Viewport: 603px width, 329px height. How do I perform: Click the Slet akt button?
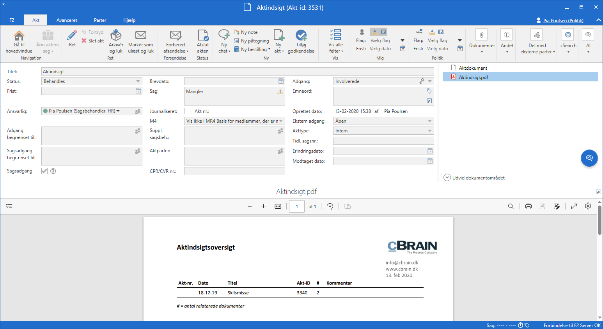click(93, 40)
